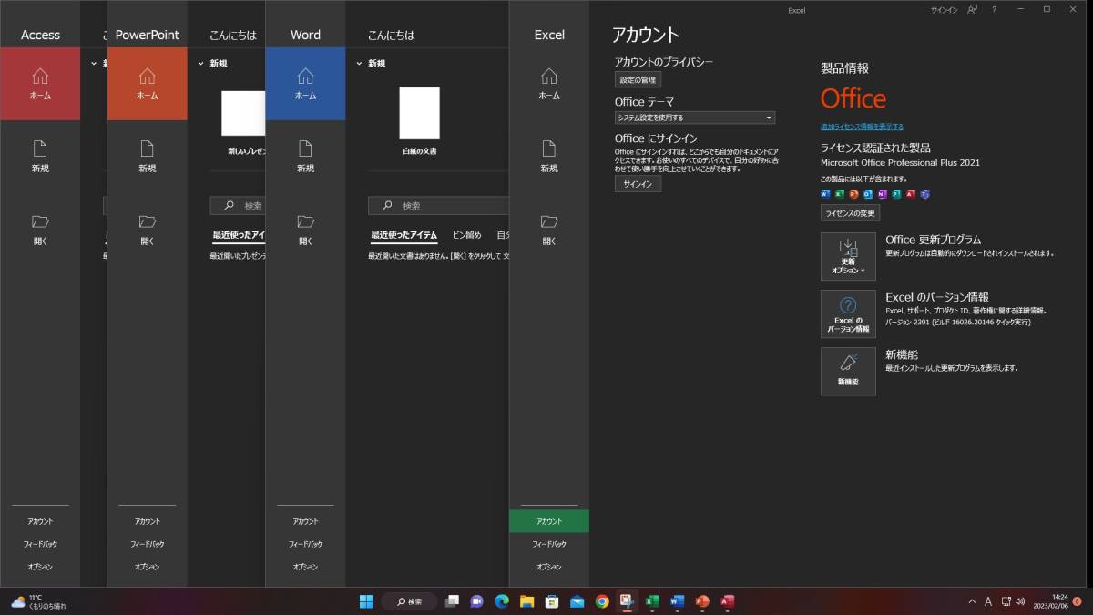
Task: Open the ホーム page in Access sidebar
Action: 40,84
